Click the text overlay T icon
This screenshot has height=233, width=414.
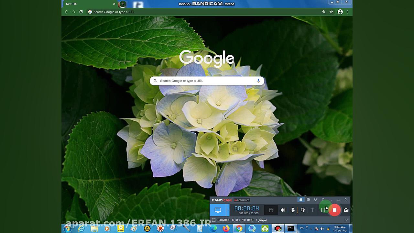(312, 210)
